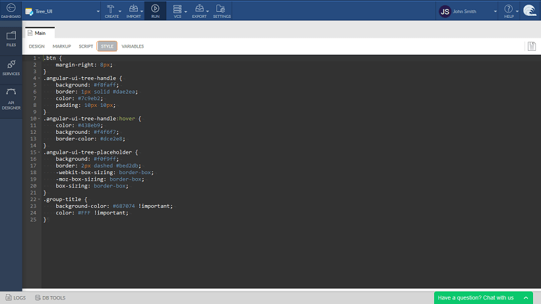Expand the Import menu
Screen dimensions: 541x304
(x=134, y=10)
